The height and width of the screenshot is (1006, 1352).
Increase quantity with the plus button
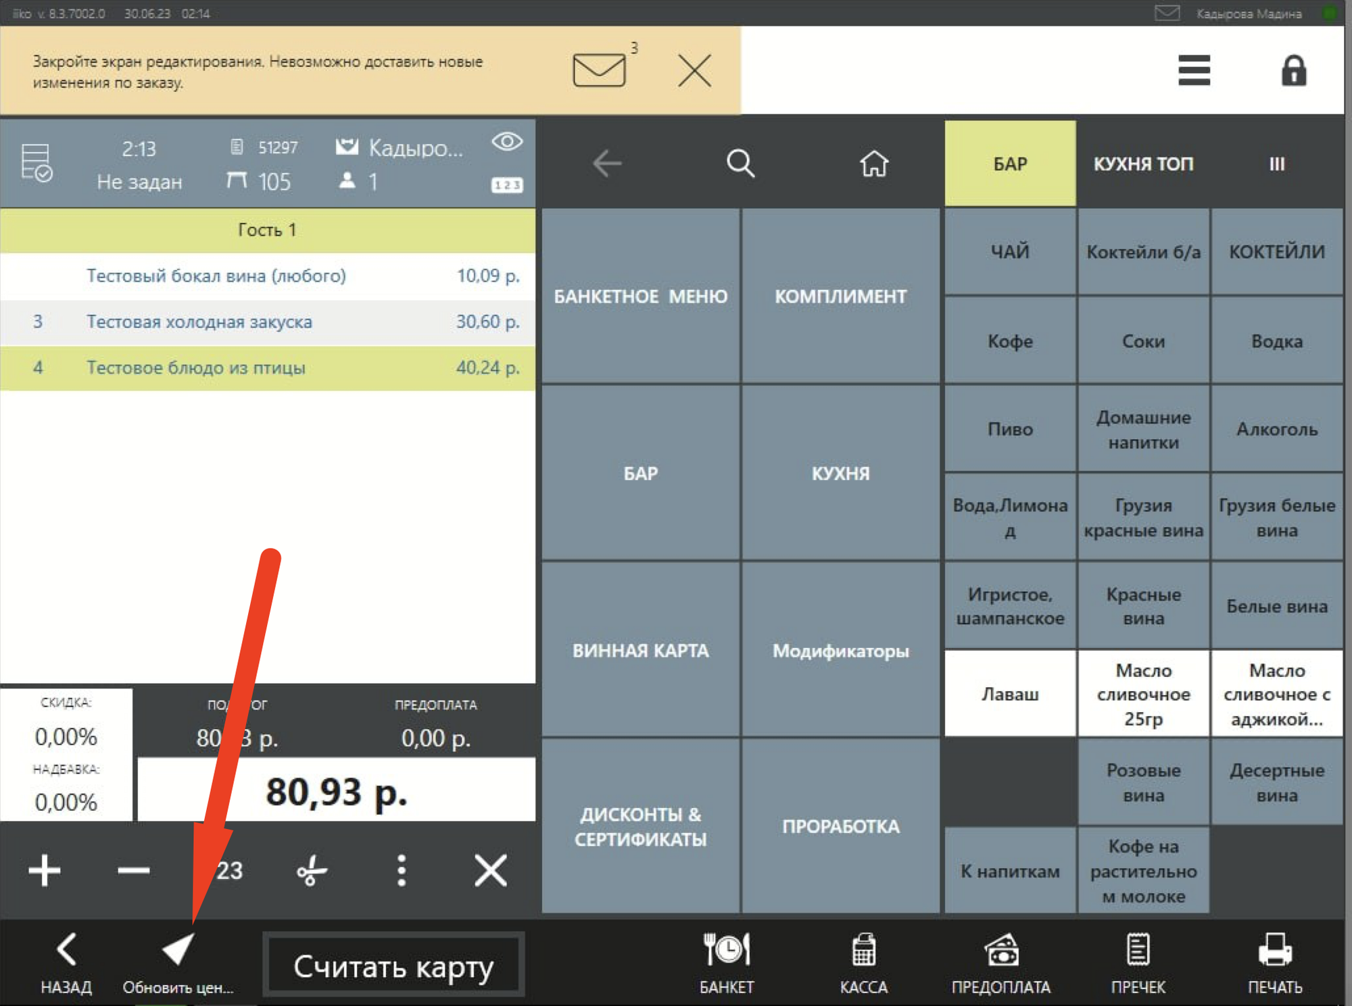click(x=45, y=870)
